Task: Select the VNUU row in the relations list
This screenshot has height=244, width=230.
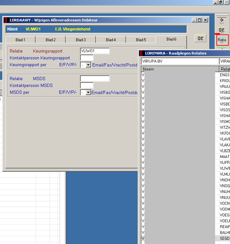Action: pyautogui.click(x=186, y=197)
